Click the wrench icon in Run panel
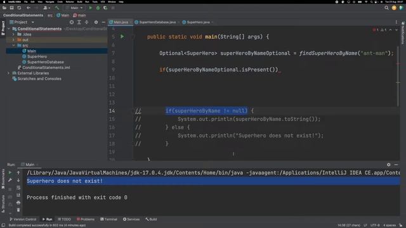 pos(10,180)
